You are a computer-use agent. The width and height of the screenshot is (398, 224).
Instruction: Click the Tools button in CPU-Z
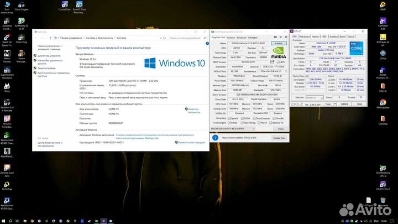(x=328, y=104)
